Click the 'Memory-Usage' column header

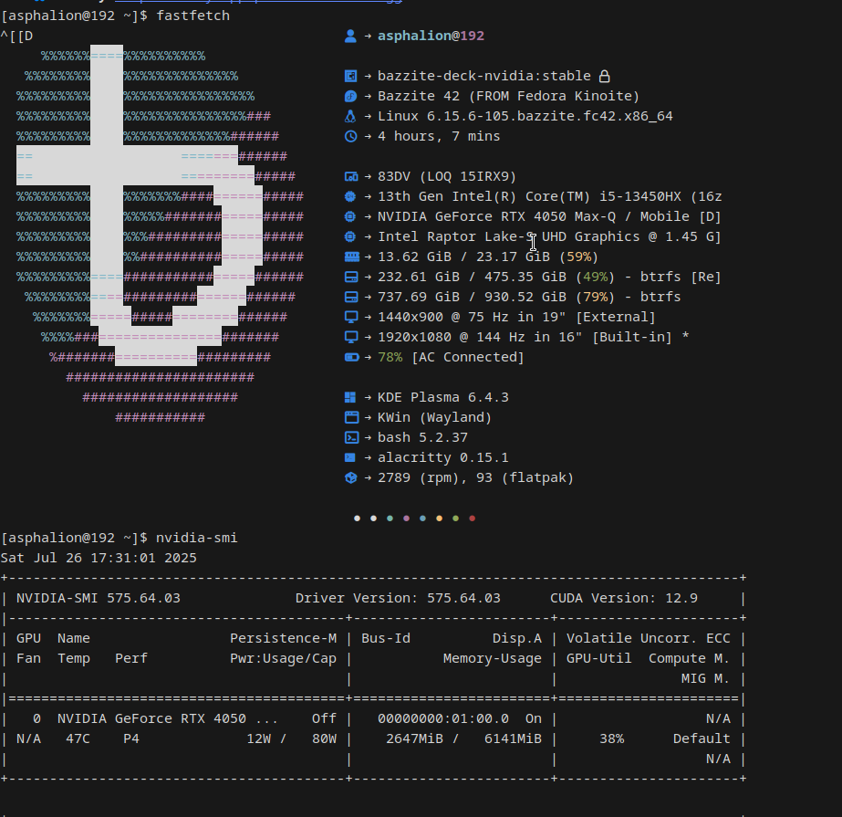pos(493,658)
